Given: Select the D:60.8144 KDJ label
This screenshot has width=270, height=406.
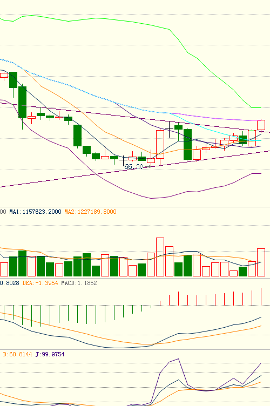Looking at the screenshot, I should (17, 354).
